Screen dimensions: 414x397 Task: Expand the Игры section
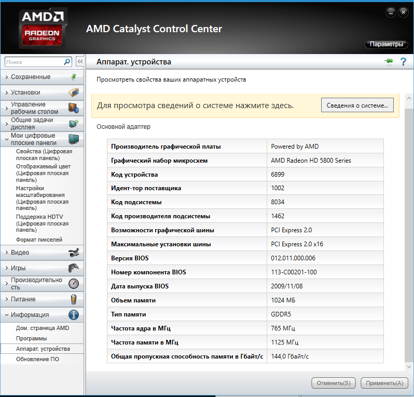(7, 268)
